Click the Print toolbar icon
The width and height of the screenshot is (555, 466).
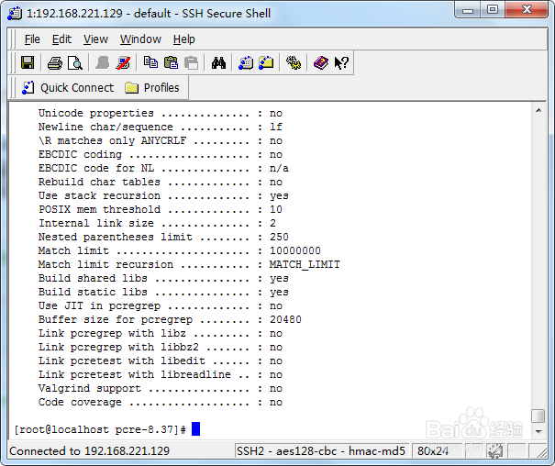[55, 63]
